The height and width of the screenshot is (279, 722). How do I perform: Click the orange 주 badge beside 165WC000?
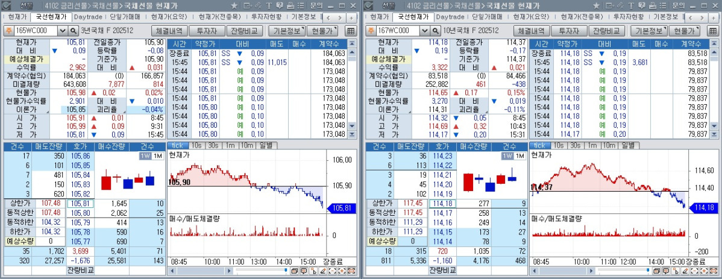8,31
